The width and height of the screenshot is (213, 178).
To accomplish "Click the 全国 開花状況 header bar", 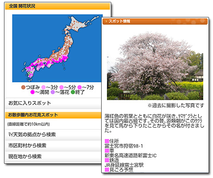I will [x=58, y=6].
